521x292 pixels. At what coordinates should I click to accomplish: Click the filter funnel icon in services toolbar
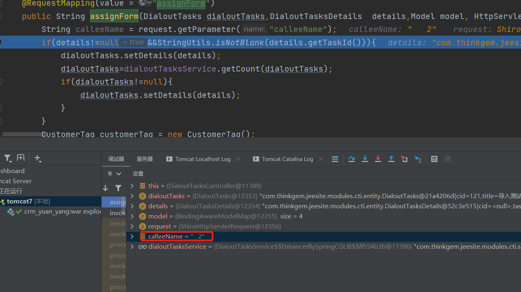pos(7,158)
